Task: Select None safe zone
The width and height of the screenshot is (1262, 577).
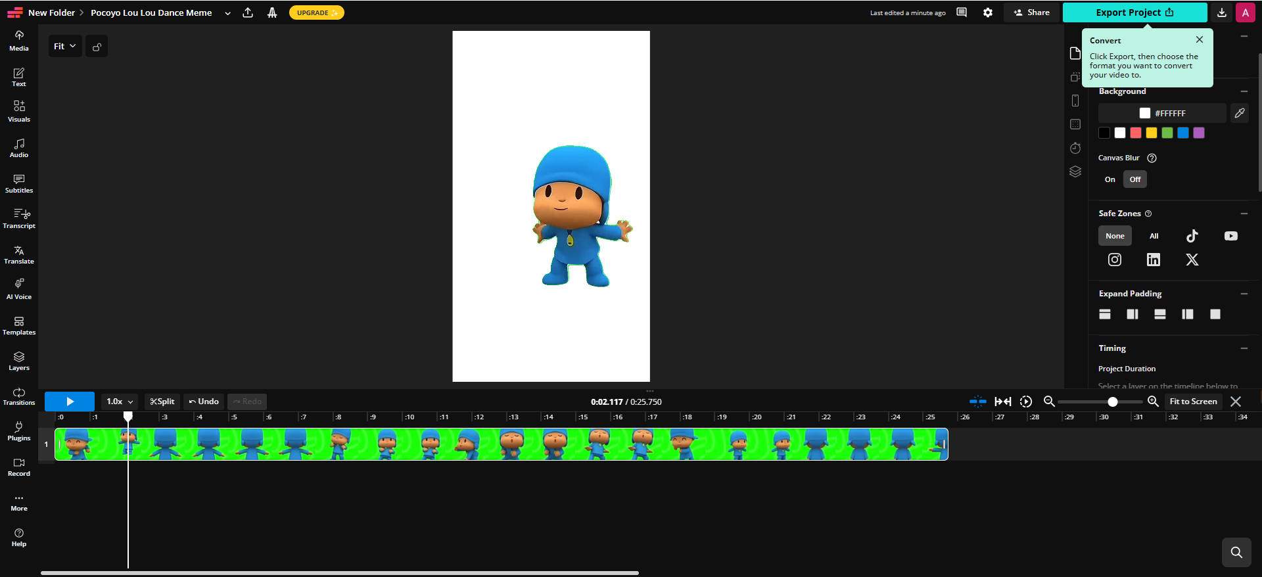Action: [x=1115, y=236]
